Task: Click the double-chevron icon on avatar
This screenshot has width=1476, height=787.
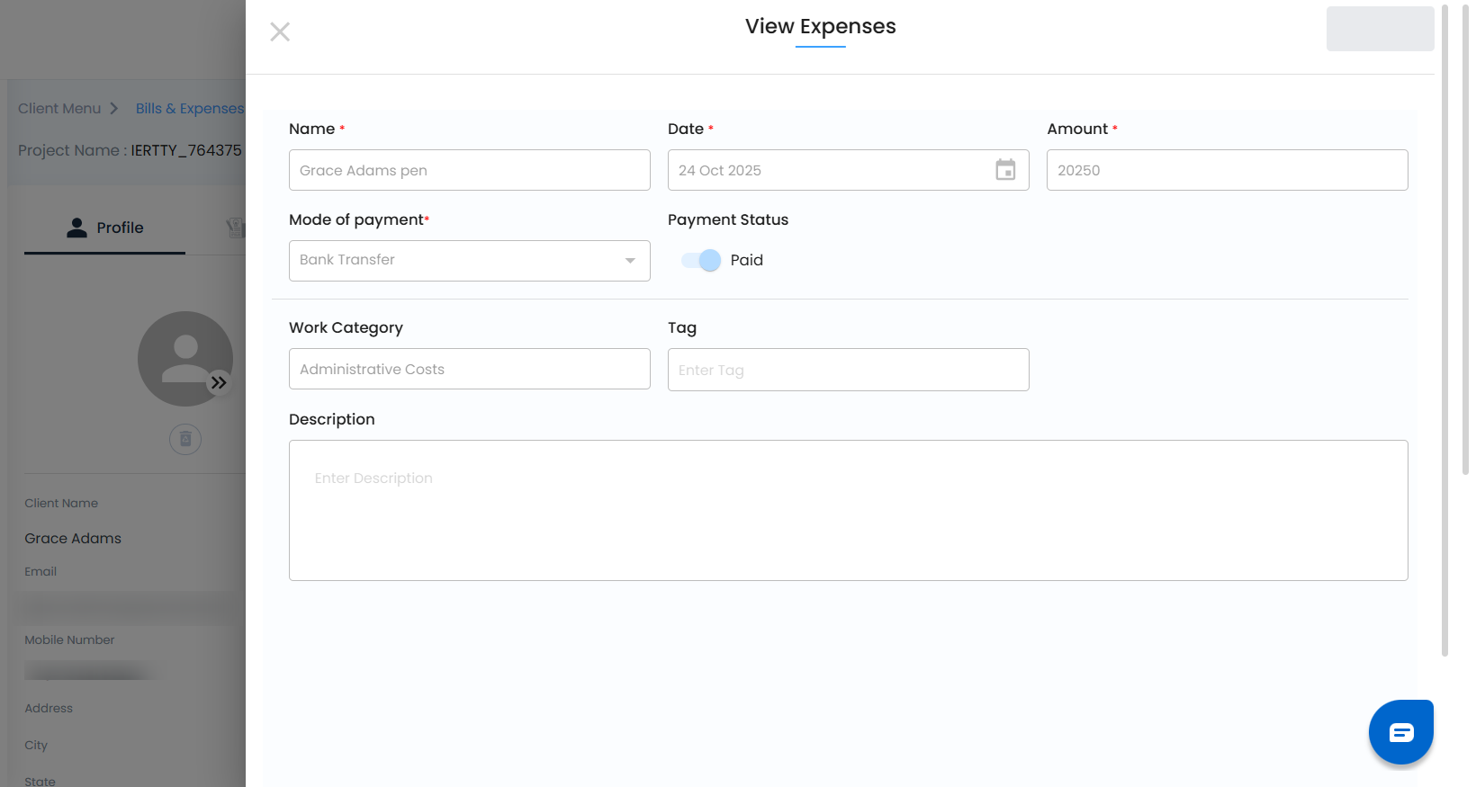Action: tap(219, 382)
